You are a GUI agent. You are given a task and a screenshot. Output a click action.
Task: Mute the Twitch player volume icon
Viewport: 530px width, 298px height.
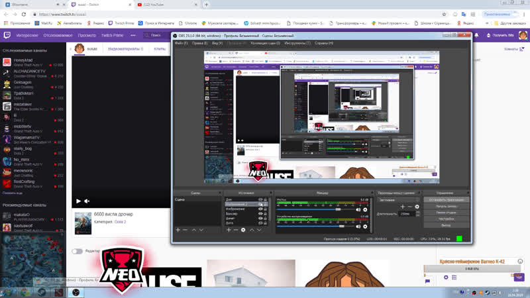(87, 201)
